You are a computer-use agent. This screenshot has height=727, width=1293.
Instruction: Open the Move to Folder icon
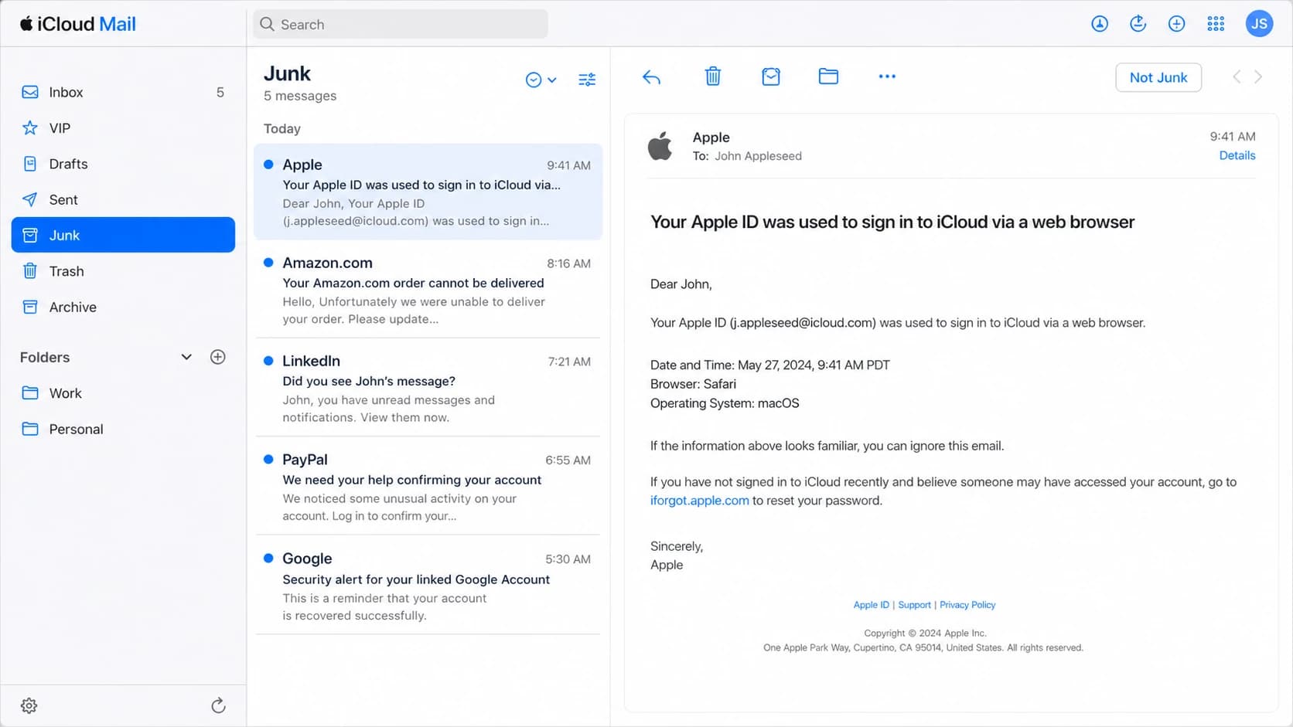tap(828, 76)
